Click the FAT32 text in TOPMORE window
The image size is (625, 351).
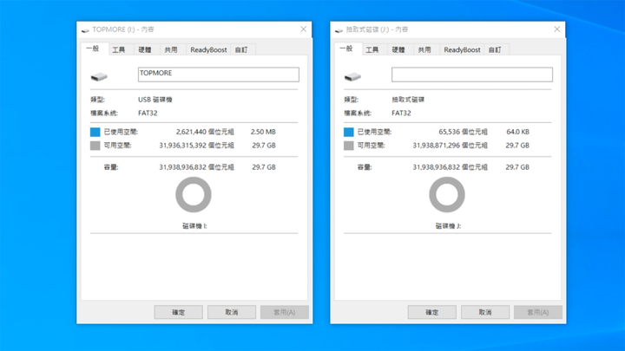(148, 113)
